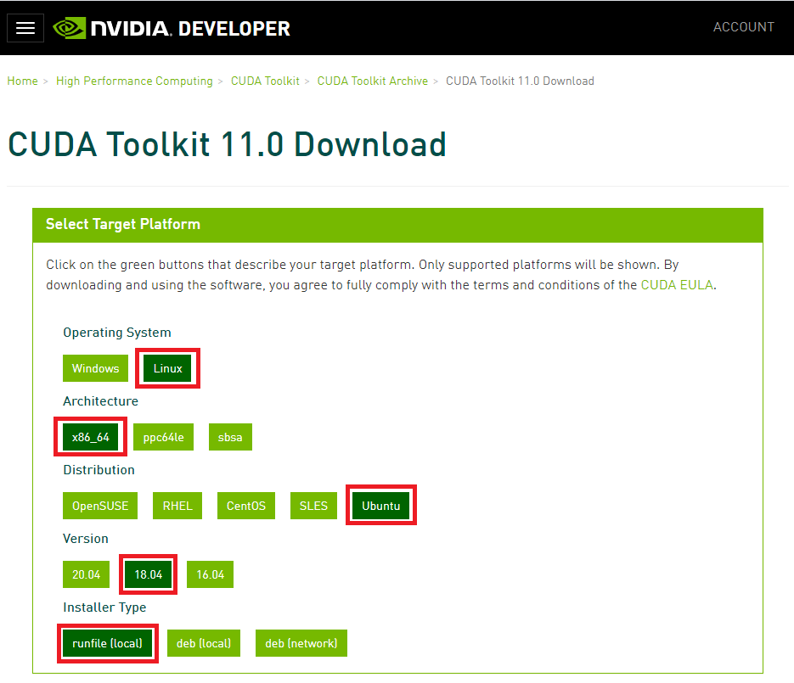Click the Architecture label
This screenshot has width=794, height=683.
click(x=100, y=401)
